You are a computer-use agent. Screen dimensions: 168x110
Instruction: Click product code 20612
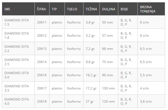pyautogui.click(x=42, y=35)
